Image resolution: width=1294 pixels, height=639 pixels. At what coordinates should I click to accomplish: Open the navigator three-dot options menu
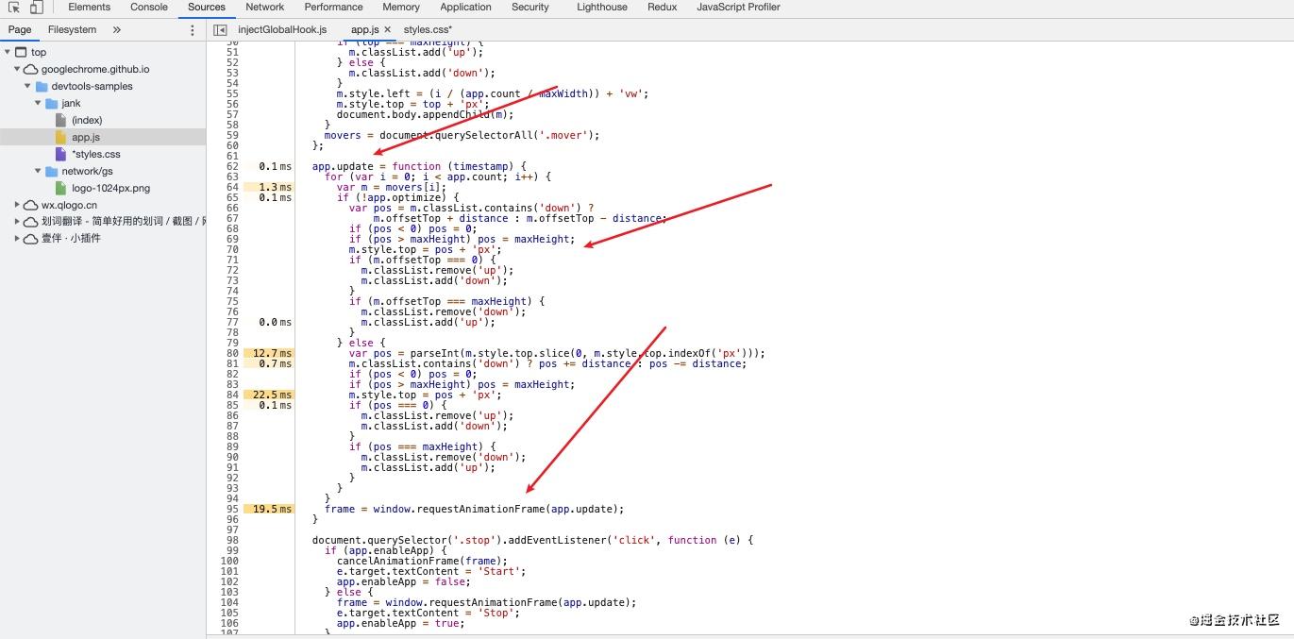193,30
